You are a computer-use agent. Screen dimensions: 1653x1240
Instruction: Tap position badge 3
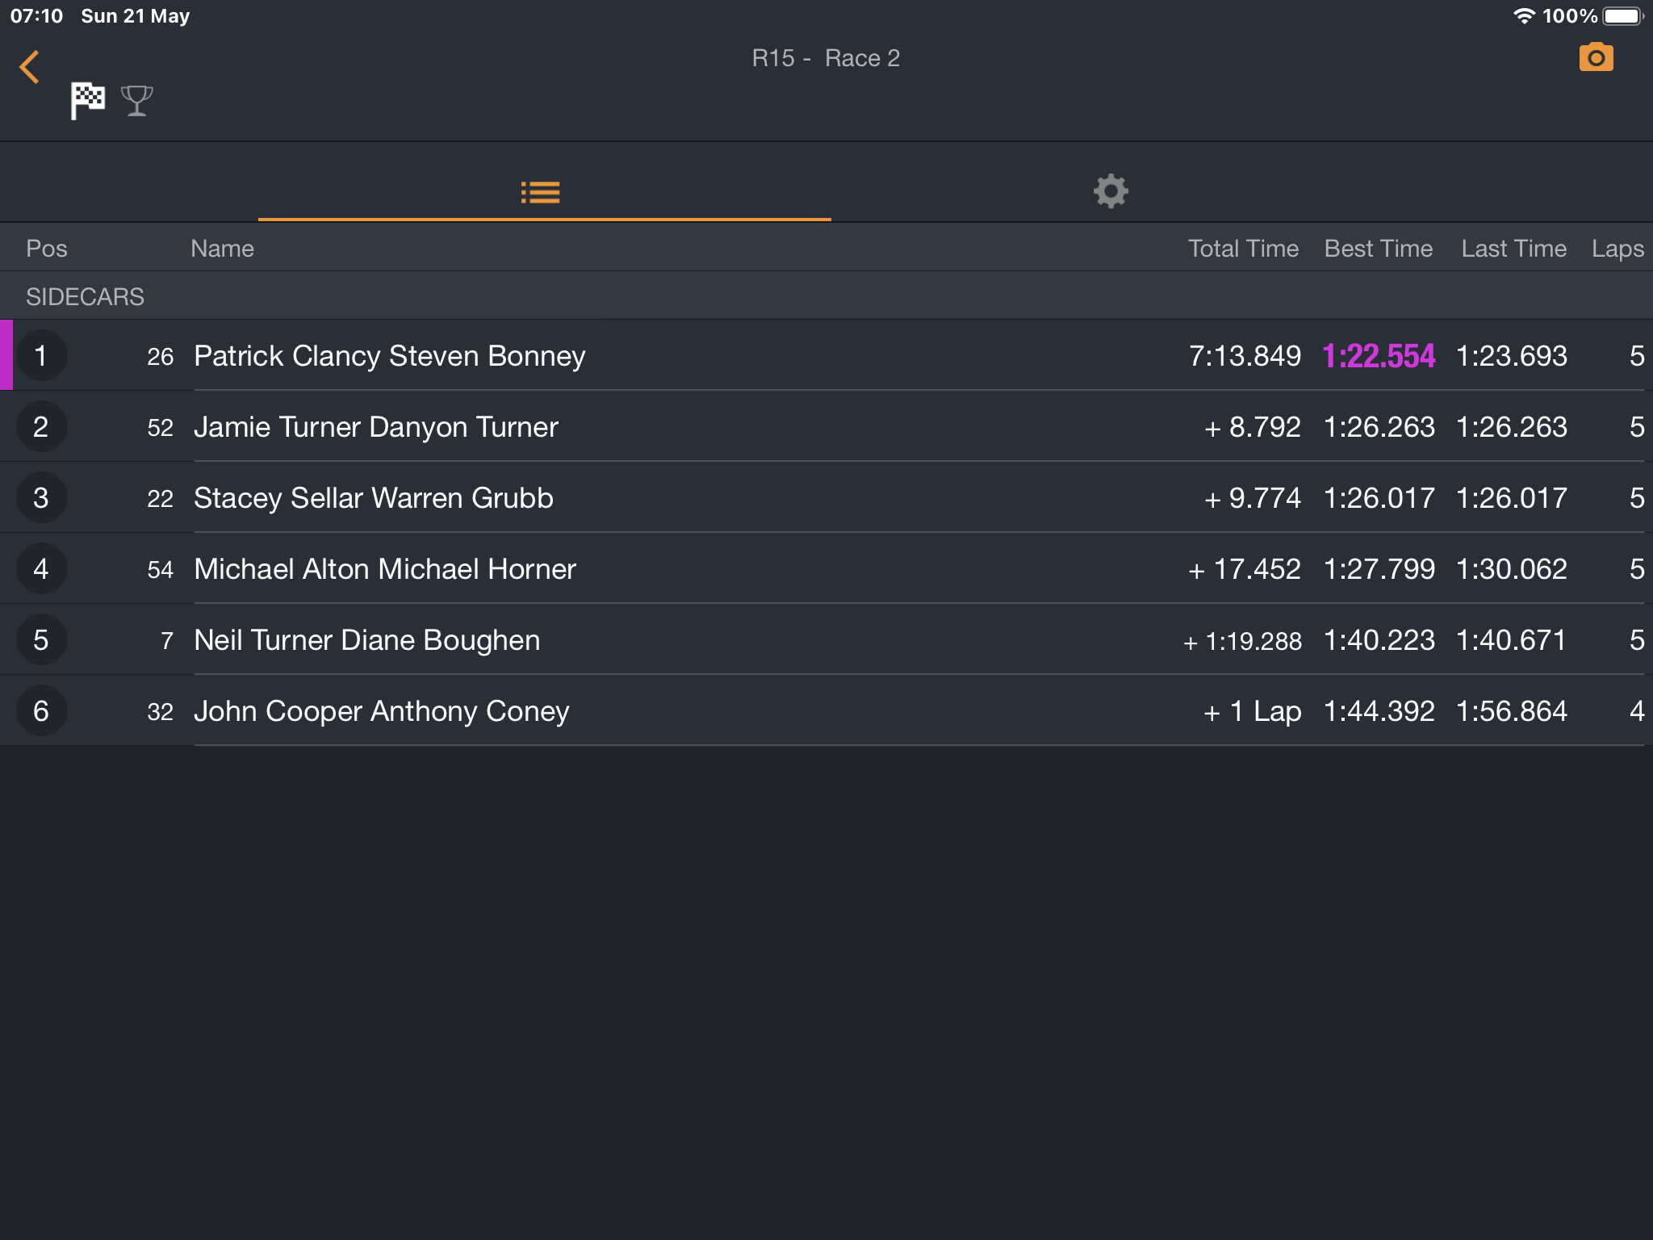click(41, 498)
